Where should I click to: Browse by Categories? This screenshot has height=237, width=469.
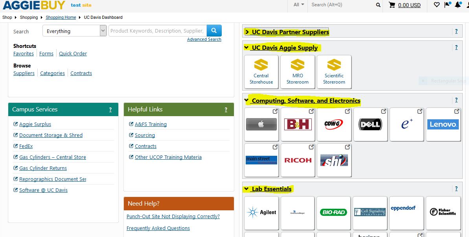pyautogui.click(x=52, y=73)
